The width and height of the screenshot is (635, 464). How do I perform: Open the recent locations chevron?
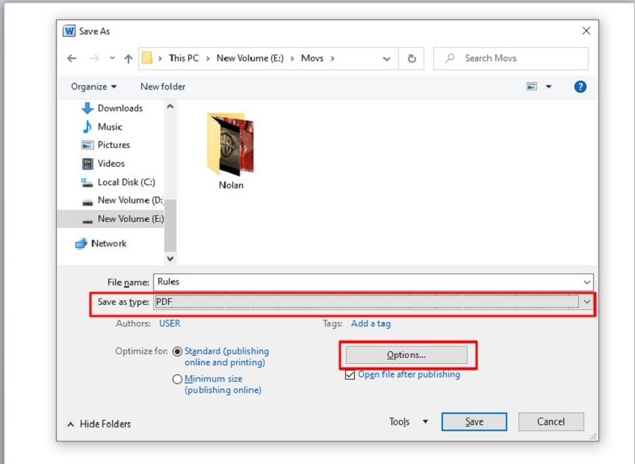point(112,58)
